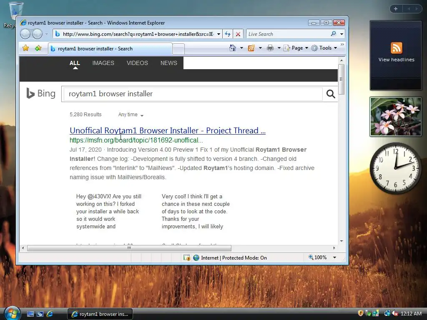Click the vertical scrollbar down arrow
This screenshot has height=320, width=427.
pos(341,241)
